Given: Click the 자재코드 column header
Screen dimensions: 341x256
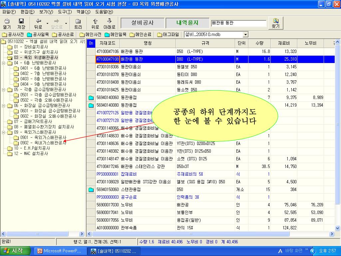Looking at the screenshot, I should click(108, 43).
